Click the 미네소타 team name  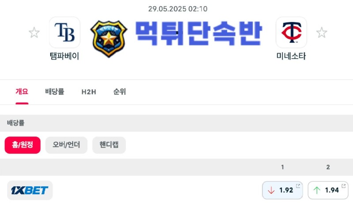pos(291,56)
